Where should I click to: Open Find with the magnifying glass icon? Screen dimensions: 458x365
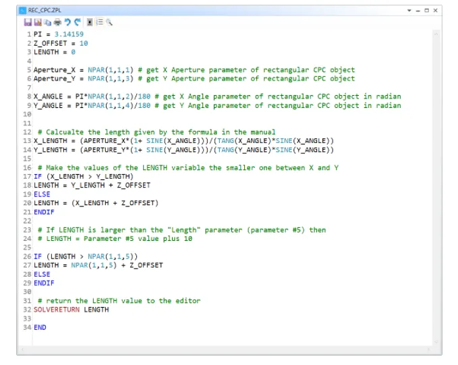tap(109, 22)
